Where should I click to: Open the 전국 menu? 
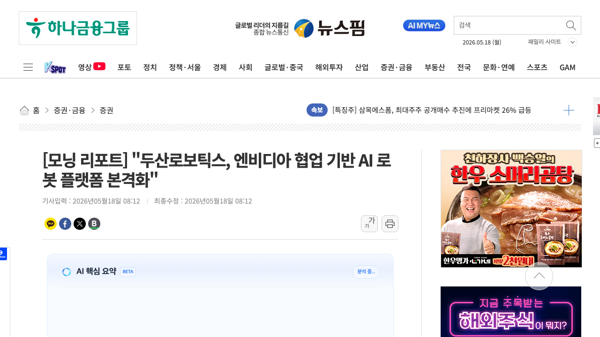tap(464, 67)
